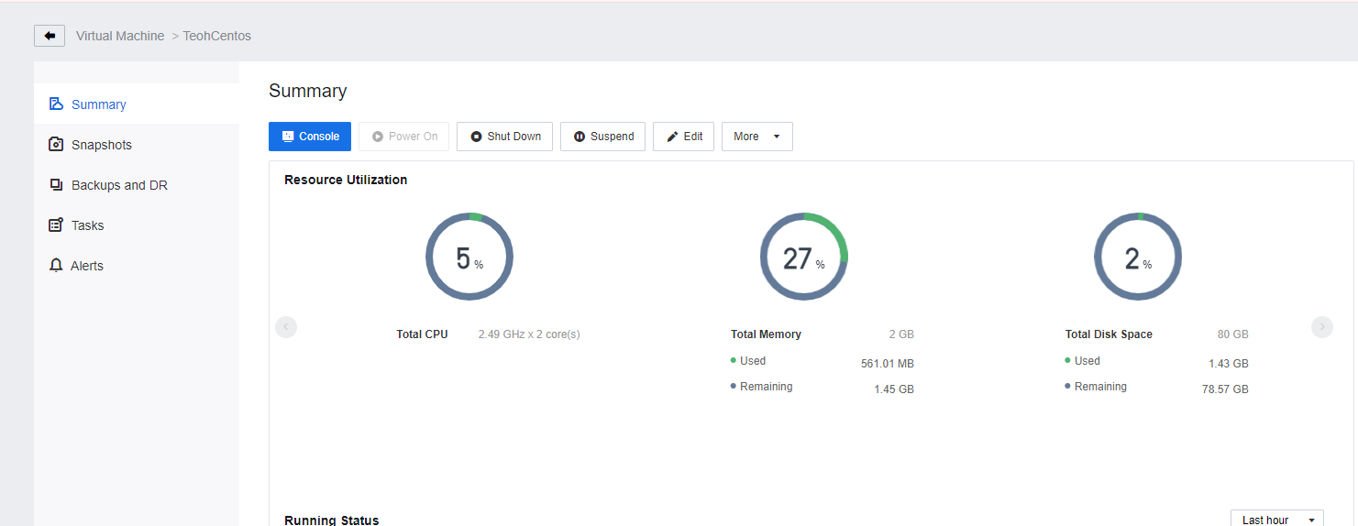
Task: Expand the More dropdown menu
Action: 756,137
